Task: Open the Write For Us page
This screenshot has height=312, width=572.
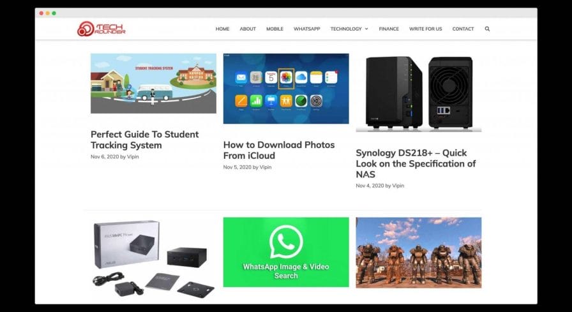Action: (x=425, y=29)
